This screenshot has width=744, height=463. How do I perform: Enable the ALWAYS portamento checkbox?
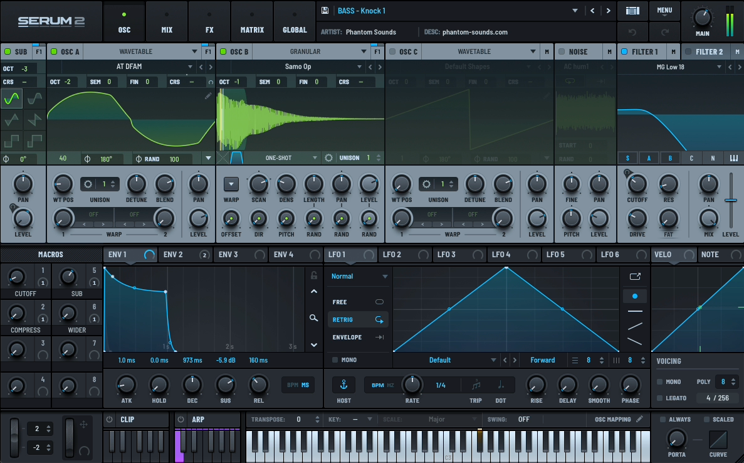click(663, 419)
